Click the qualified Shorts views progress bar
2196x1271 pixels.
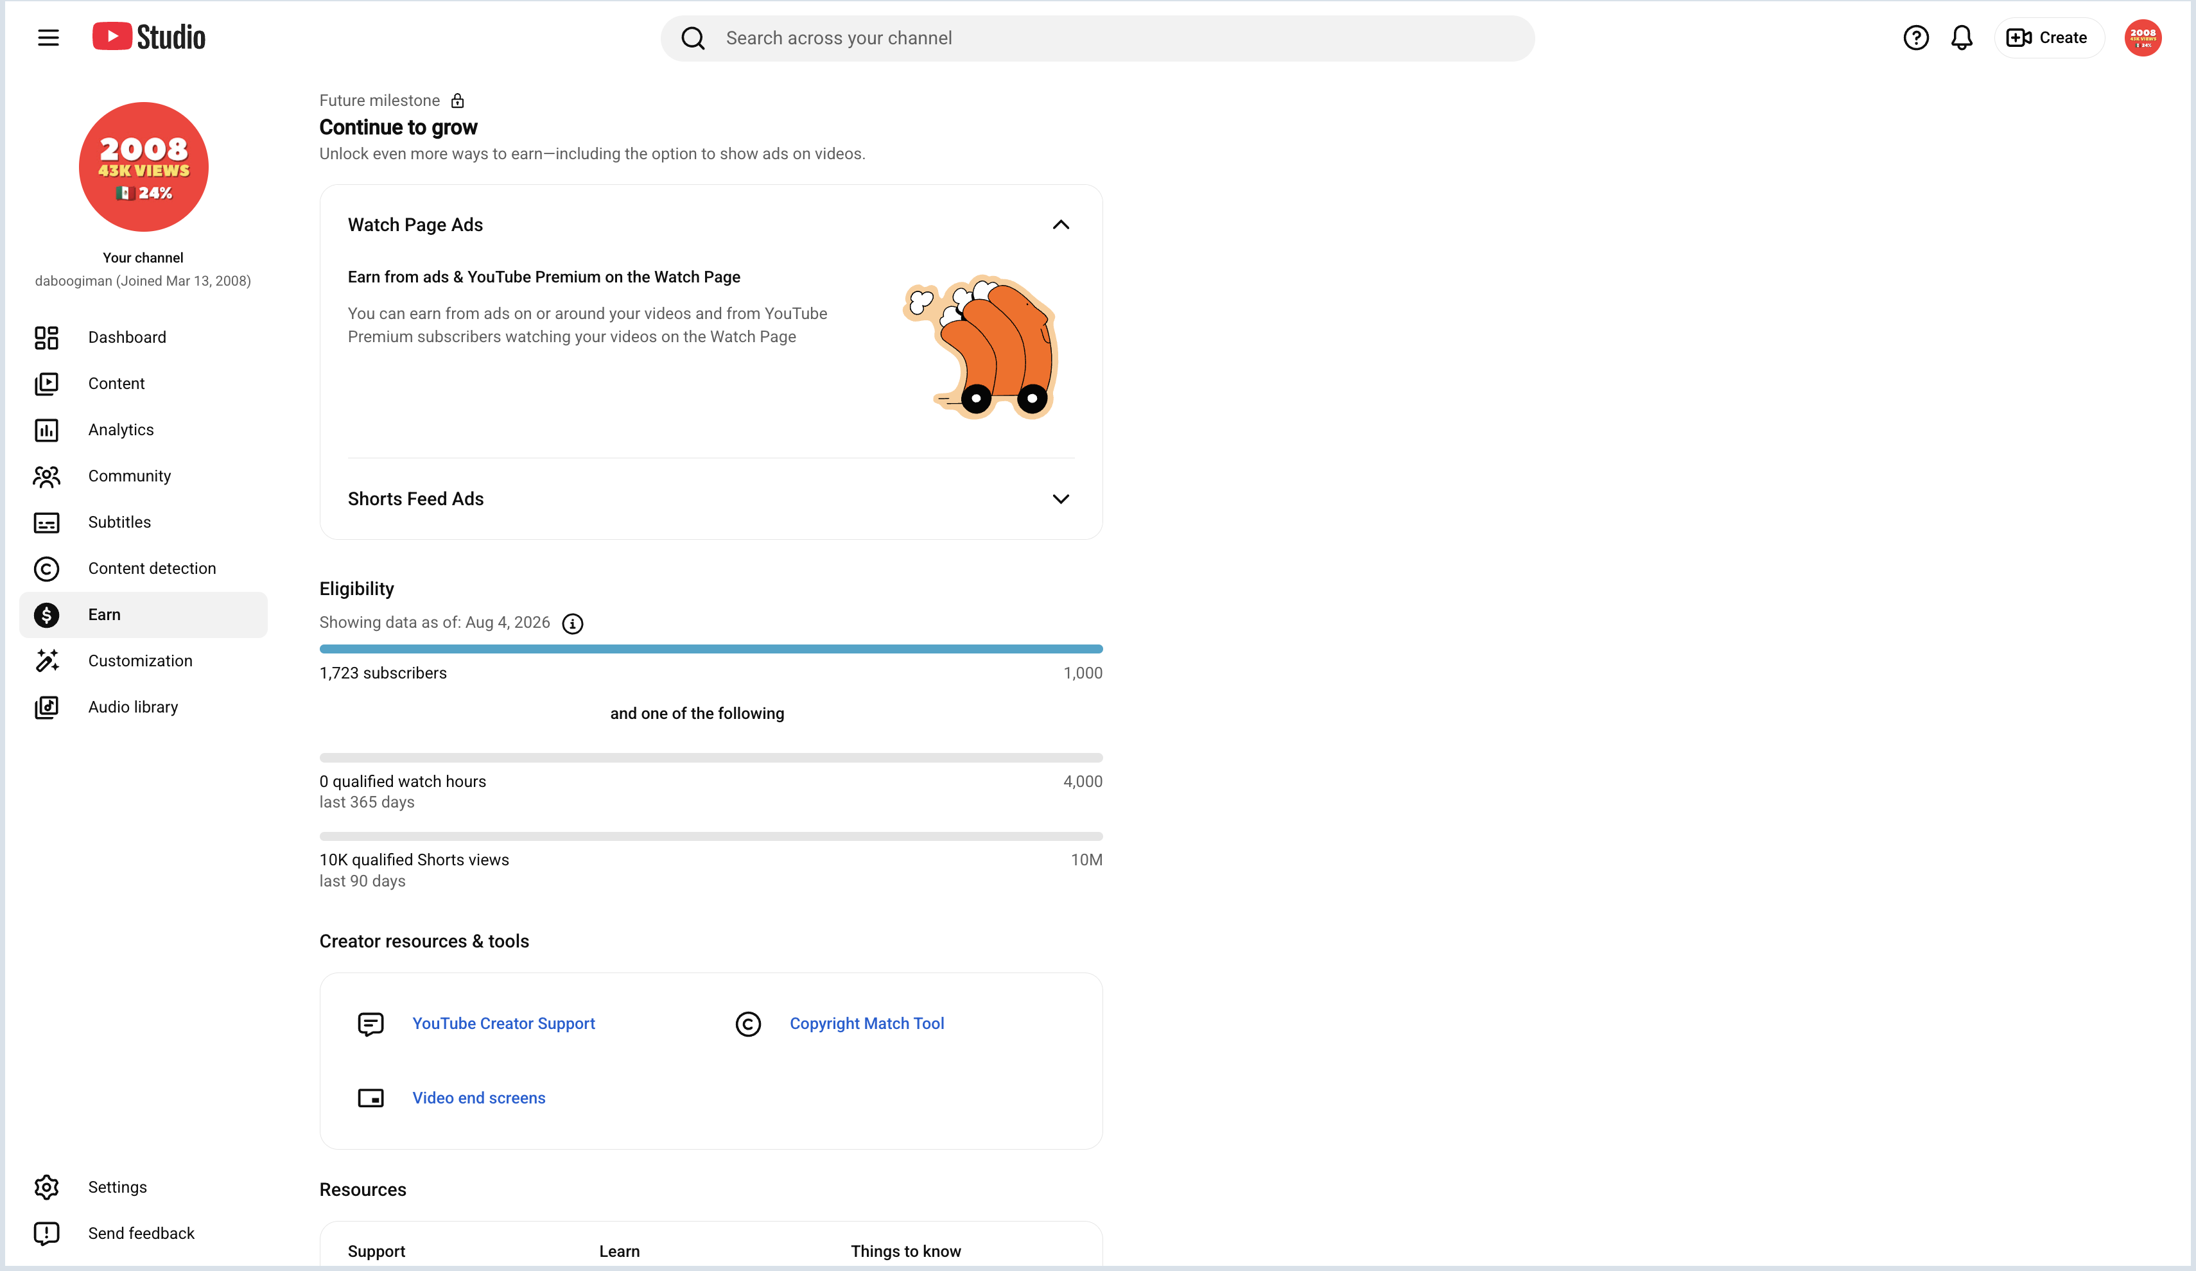point(711,836)
